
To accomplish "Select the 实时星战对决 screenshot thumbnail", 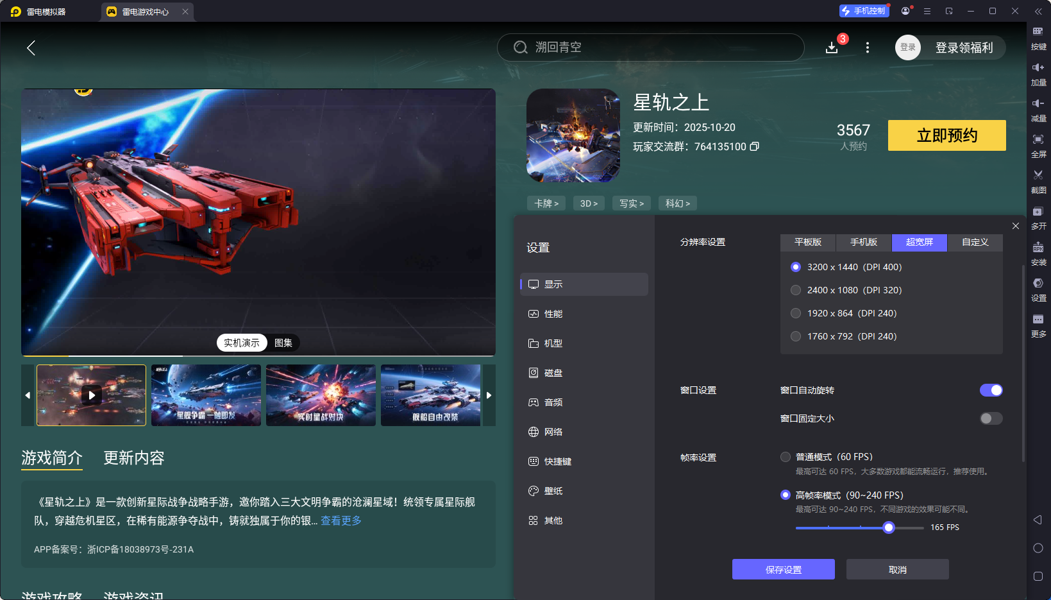I will pyautogui.click(x=321, y=395).
